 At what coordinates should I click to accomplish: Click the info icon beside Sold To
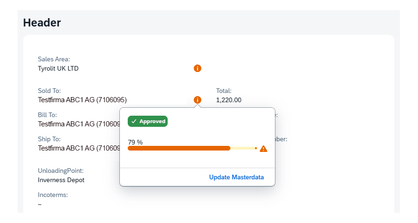tap(197, 99)
